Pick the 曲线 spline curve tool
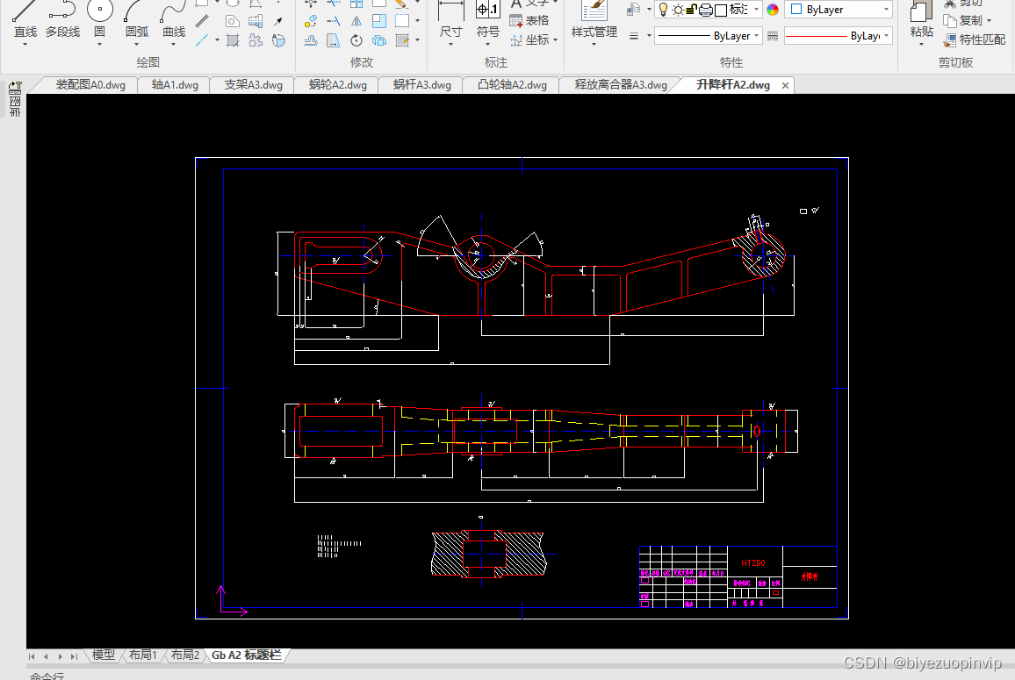 tap(174, 21)
